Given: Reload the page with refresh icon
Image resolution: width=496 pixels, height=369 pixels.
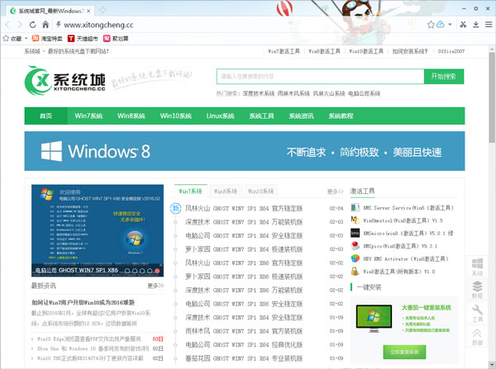Looking at the screenshot, I should pos(32,25).
